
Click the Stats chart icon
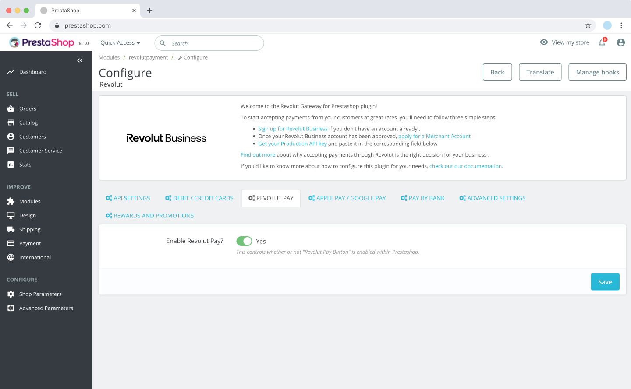click(11, 165)
